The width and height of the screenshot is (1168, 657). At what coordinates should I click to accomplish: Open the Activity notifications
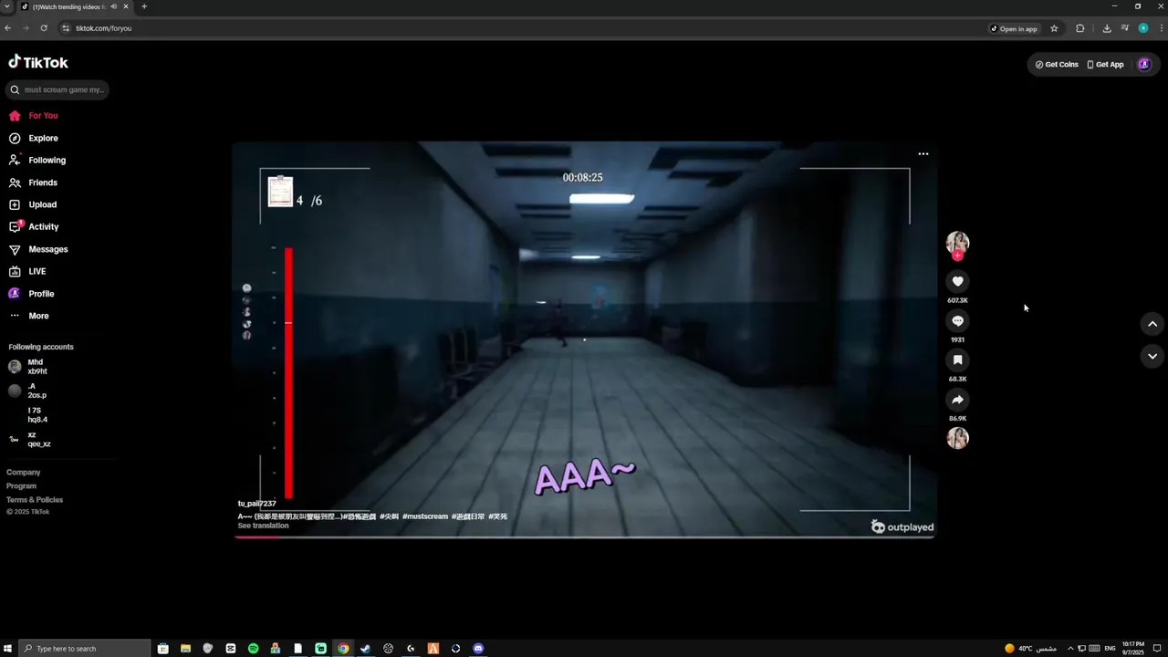(34, 226)
